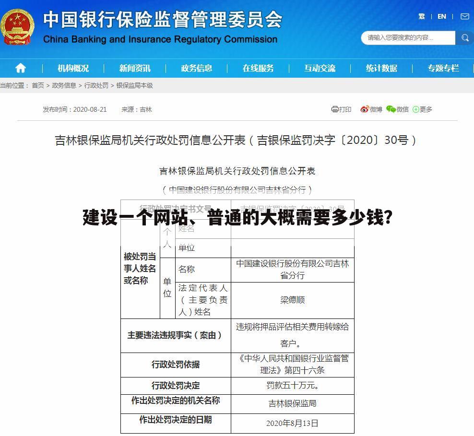Screen dimensions: 474x436
Task: Click publish date 2020-08-21 text
Action: pos(75,109)
